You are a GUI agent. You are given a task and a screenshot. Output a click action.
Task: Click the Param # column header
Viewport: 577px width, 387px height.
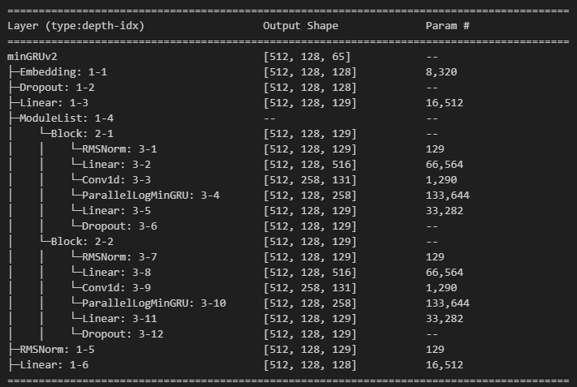[448, 26]
